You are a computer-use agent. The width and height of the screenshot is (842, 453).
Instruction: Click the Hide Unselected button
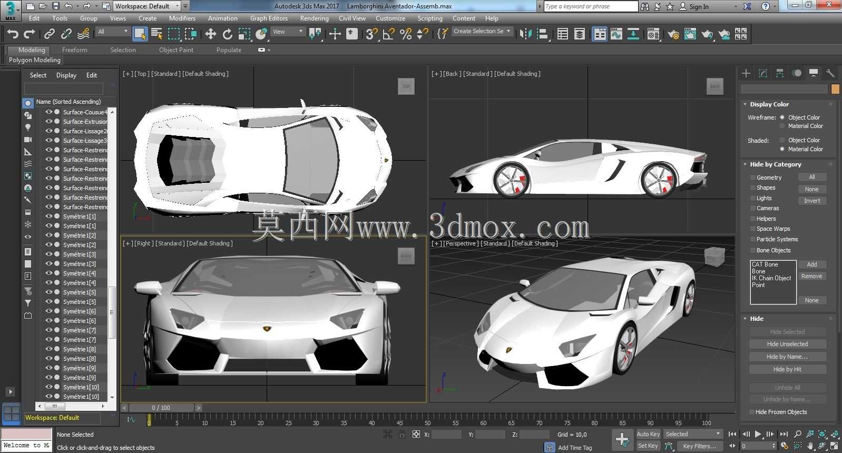(788, 344)
